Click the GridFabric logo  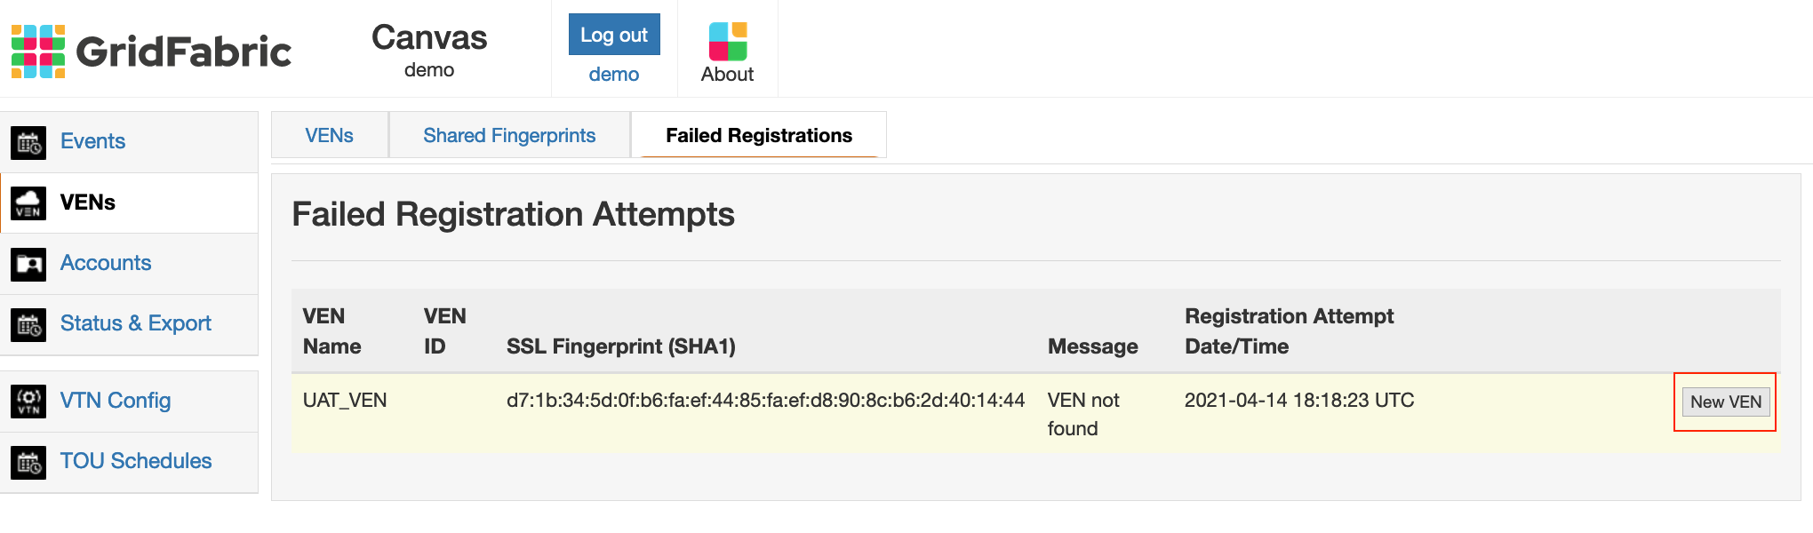tap(149, 49)
